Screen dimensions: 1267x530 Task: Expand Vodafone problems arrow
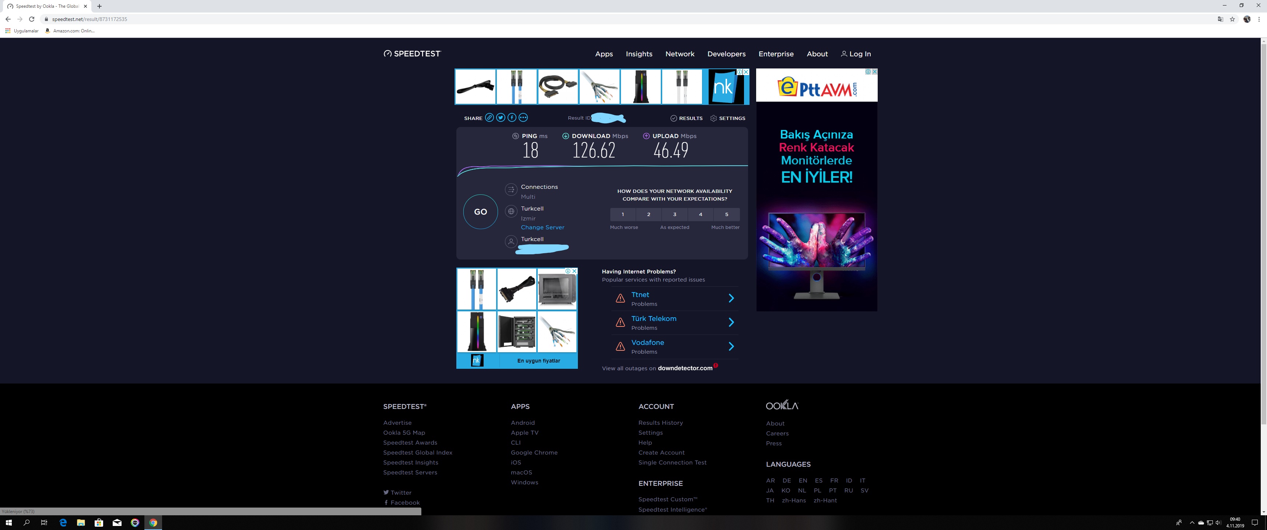[731, 347]
